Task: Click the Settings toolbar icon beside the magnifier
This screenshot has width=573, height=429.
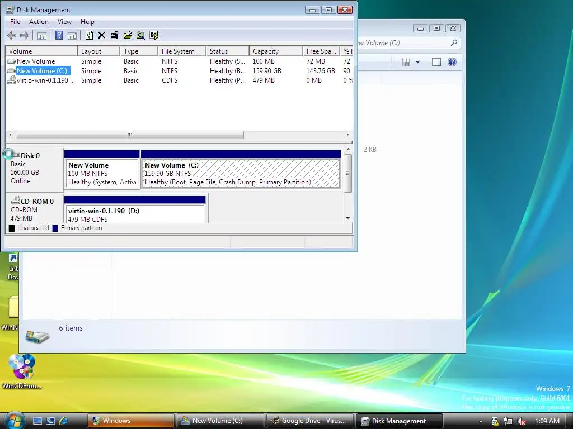Action: [x=154, y=35]
